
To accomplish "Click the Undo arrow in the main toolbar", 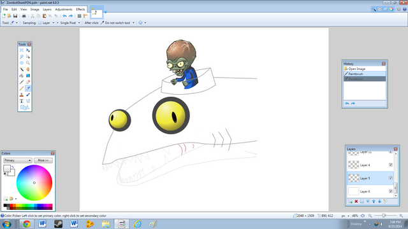I will pyautogui.click(x=64, y=16).
